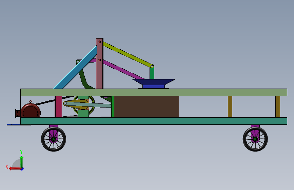Select the left spoked wheel
294x190 pixels.
coord(54,139)
